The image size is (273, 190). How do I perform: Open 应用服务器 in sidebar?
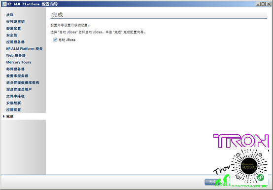15,42
